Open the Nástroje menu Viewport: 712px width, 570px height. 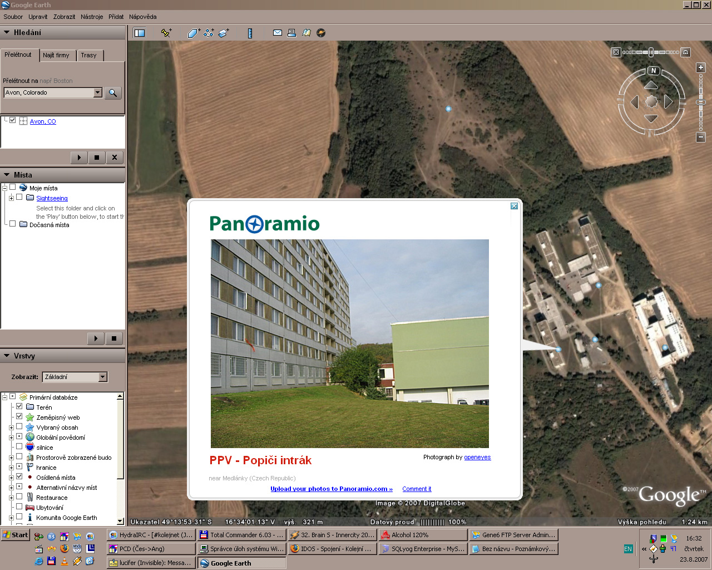click(x=92, y=17)
